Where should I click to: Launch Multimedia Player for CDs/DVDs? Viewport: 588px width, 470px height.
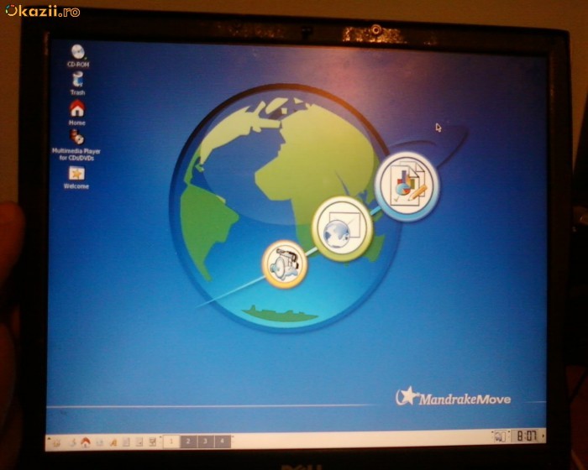click(x=76, y=145)
